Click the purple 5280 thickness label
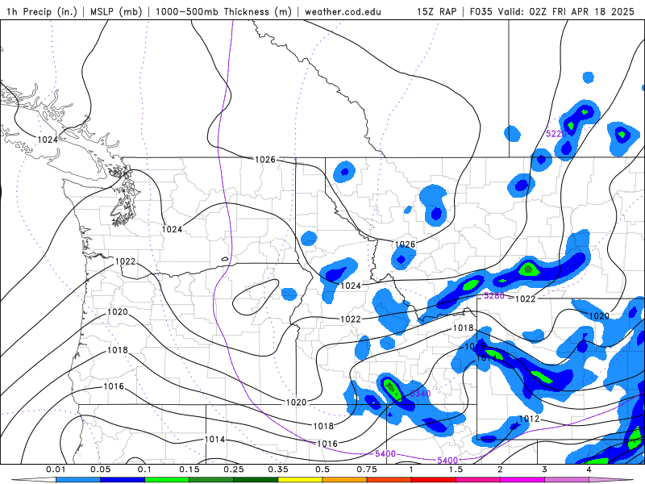This screenshot has width=645, height=484. [493, 295]
